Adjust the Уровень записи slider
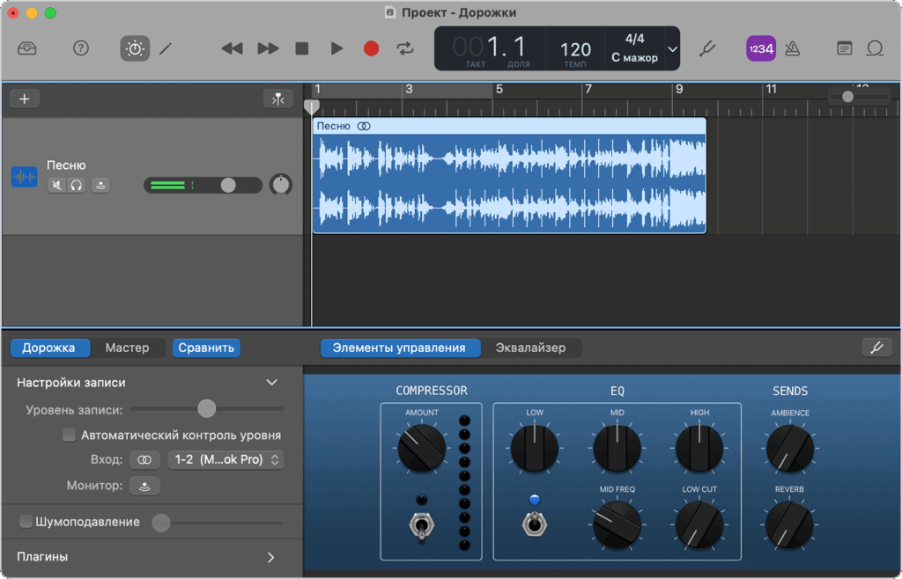This screenshot has width=902, height=579. [206, 409]
